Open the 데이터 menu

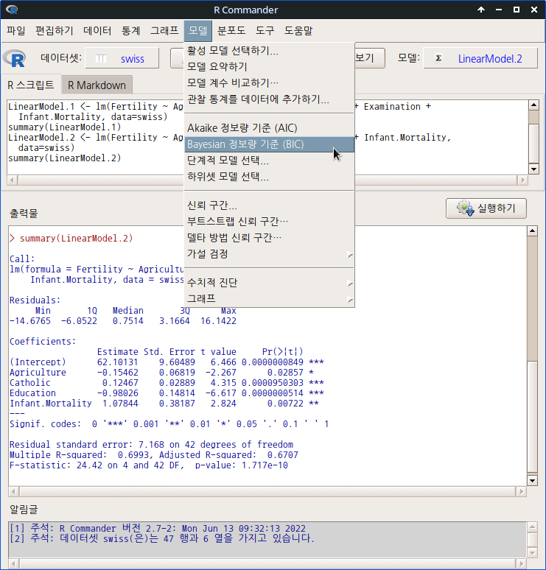97,30
